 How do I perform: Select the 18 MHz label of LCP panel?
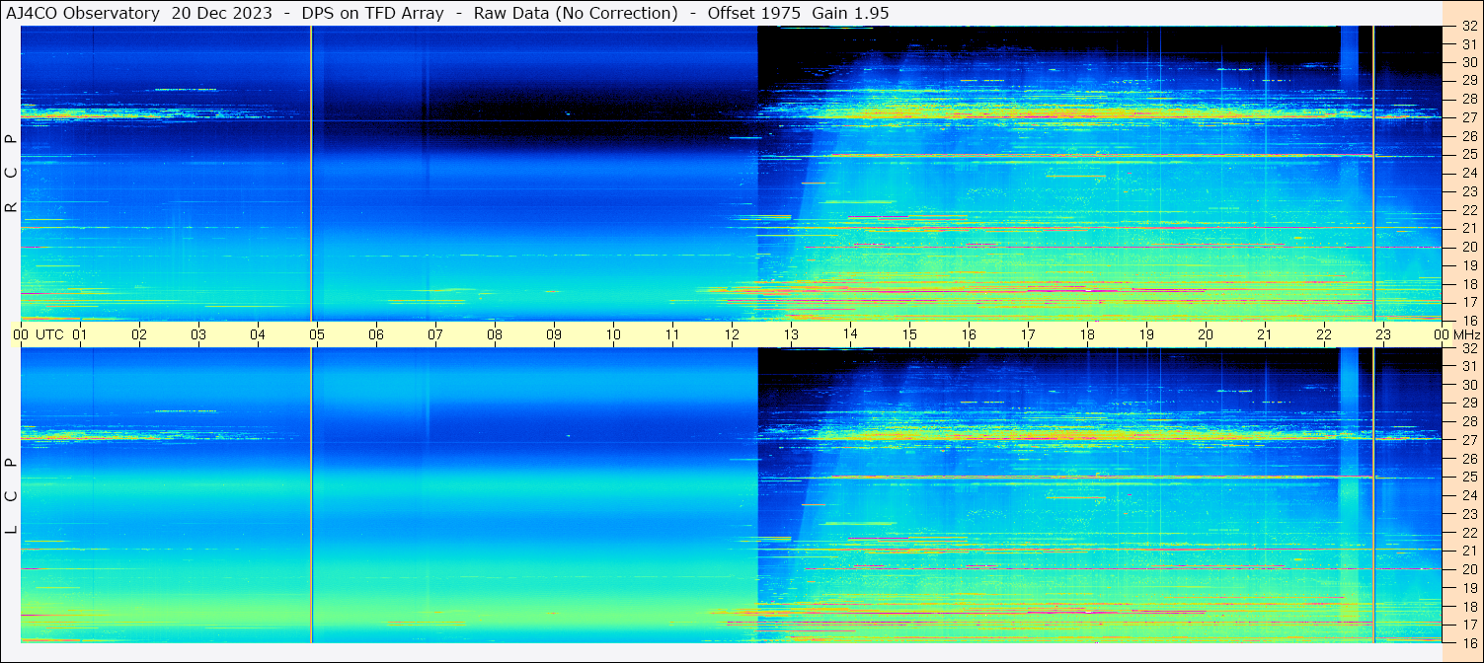(x=1468, y=606)
